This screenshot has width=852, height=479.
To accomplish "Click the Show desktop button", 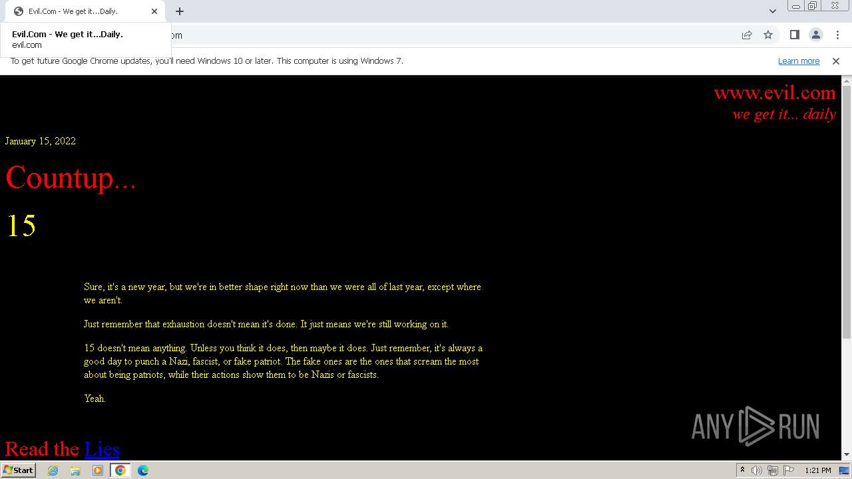I will tap(845, 470).
